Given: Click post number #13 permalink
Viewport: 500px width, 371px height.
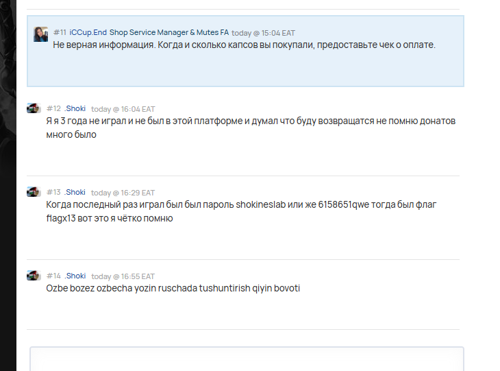Looking at the screenshot, I should tap(53, 192).
